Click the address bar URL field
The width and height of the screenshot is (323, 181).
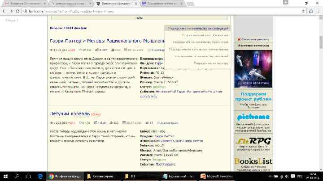161,11
